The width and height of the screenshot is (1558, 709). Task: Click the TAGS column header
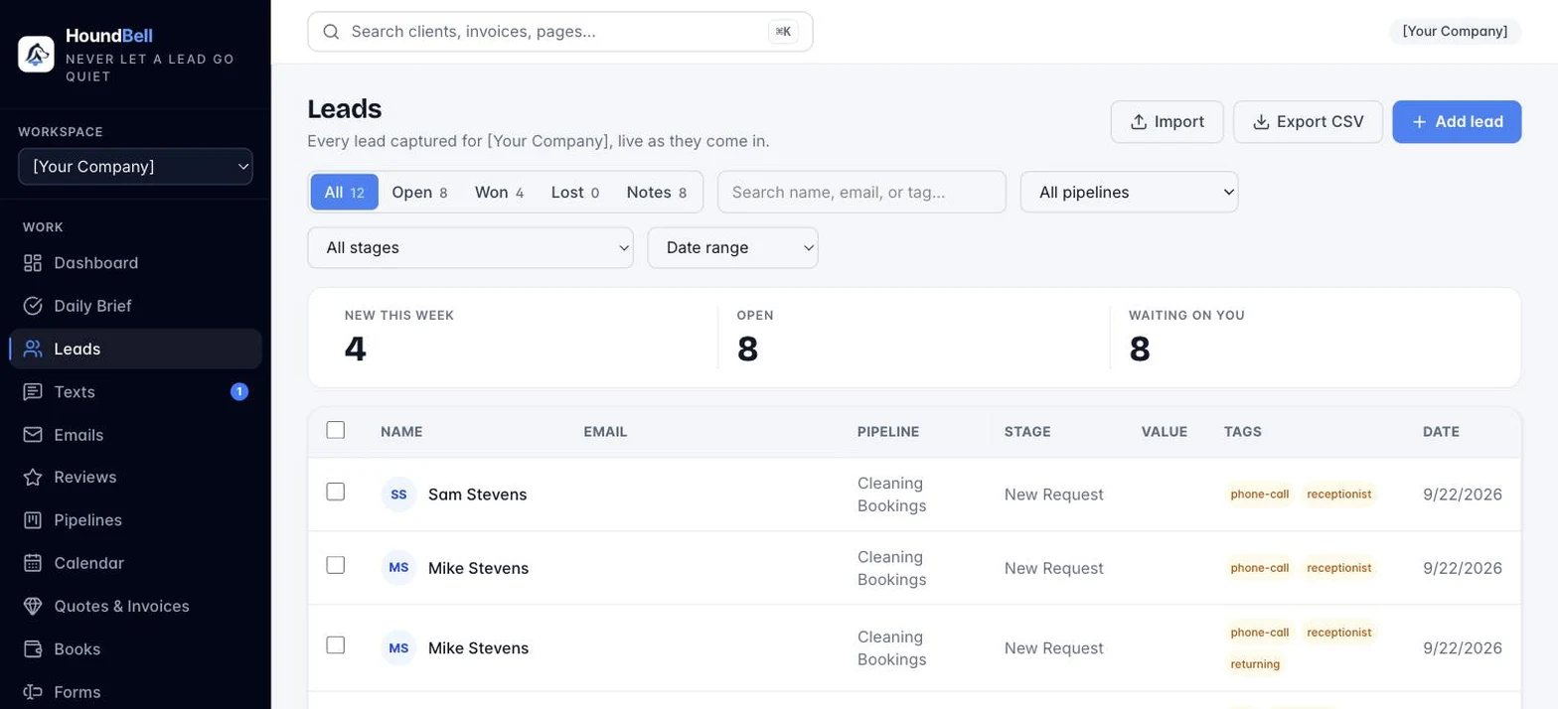coord(1243,432)
